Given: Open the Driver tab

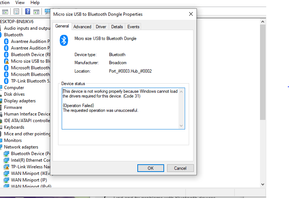Looking at the screenshot, I should pos(101,27).
